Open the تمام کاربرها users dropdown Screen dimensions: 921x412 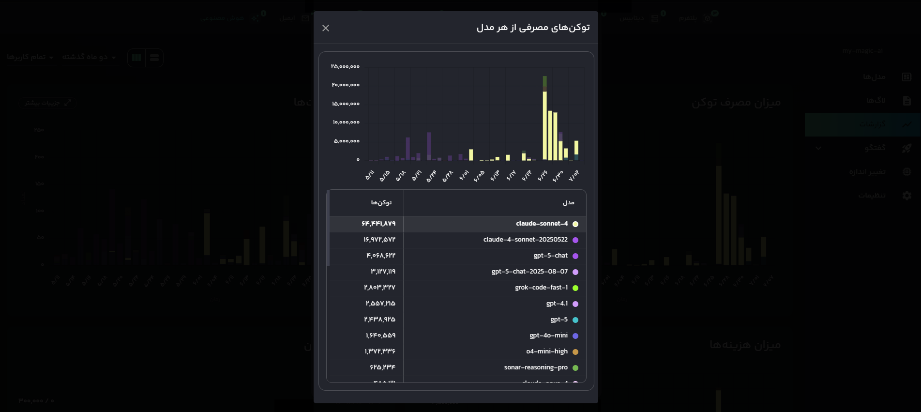30,57
